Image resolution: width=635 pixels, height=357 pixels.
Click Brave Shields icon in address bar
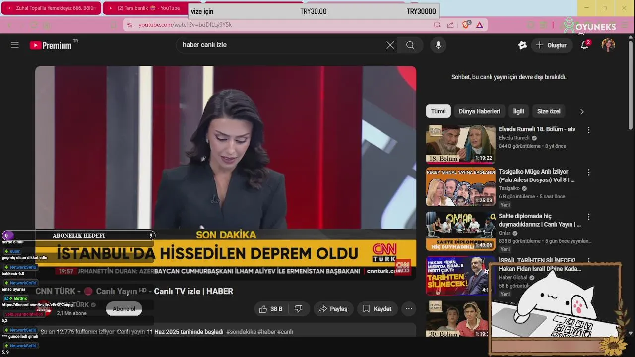(466, 24)
